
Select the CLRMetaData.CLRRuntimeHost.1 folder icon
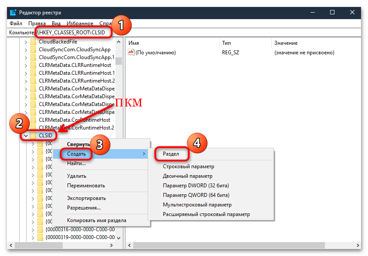tap(34, 73)
